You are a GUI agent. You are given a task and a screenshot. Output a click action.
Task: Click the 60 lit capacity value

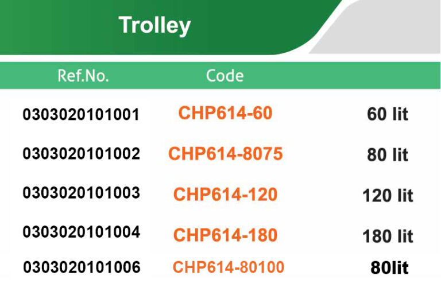[x=388, y=114]
